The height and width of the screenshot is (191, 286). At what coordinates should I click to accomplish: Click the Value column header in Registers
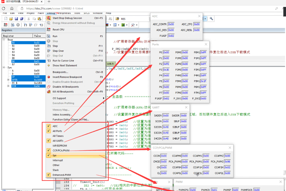(x=39, y=36)
